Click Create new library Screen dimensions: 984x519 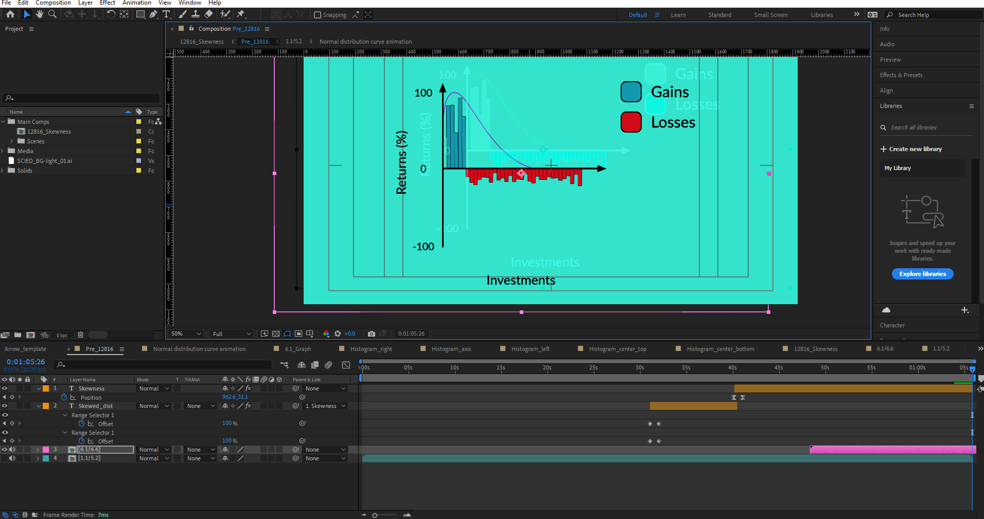click(x=914, y=149)
